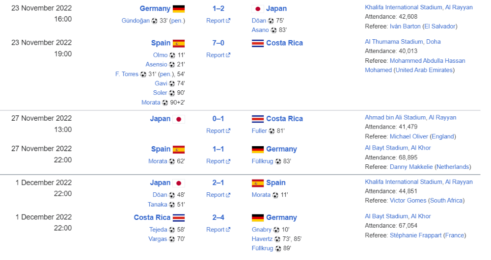Open the Danny Makkelie referee link
The height and width of the screenshot is (260, 491).
click(411, 167)
